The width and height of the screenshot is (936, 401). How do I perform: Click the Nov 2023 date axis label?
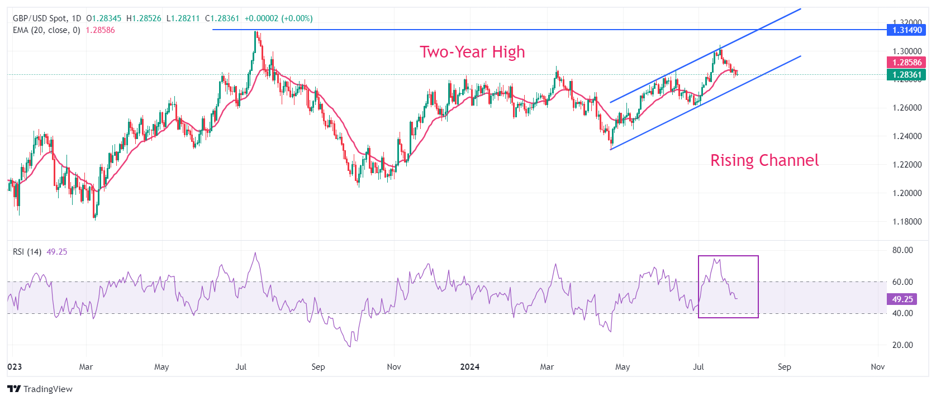394,367
